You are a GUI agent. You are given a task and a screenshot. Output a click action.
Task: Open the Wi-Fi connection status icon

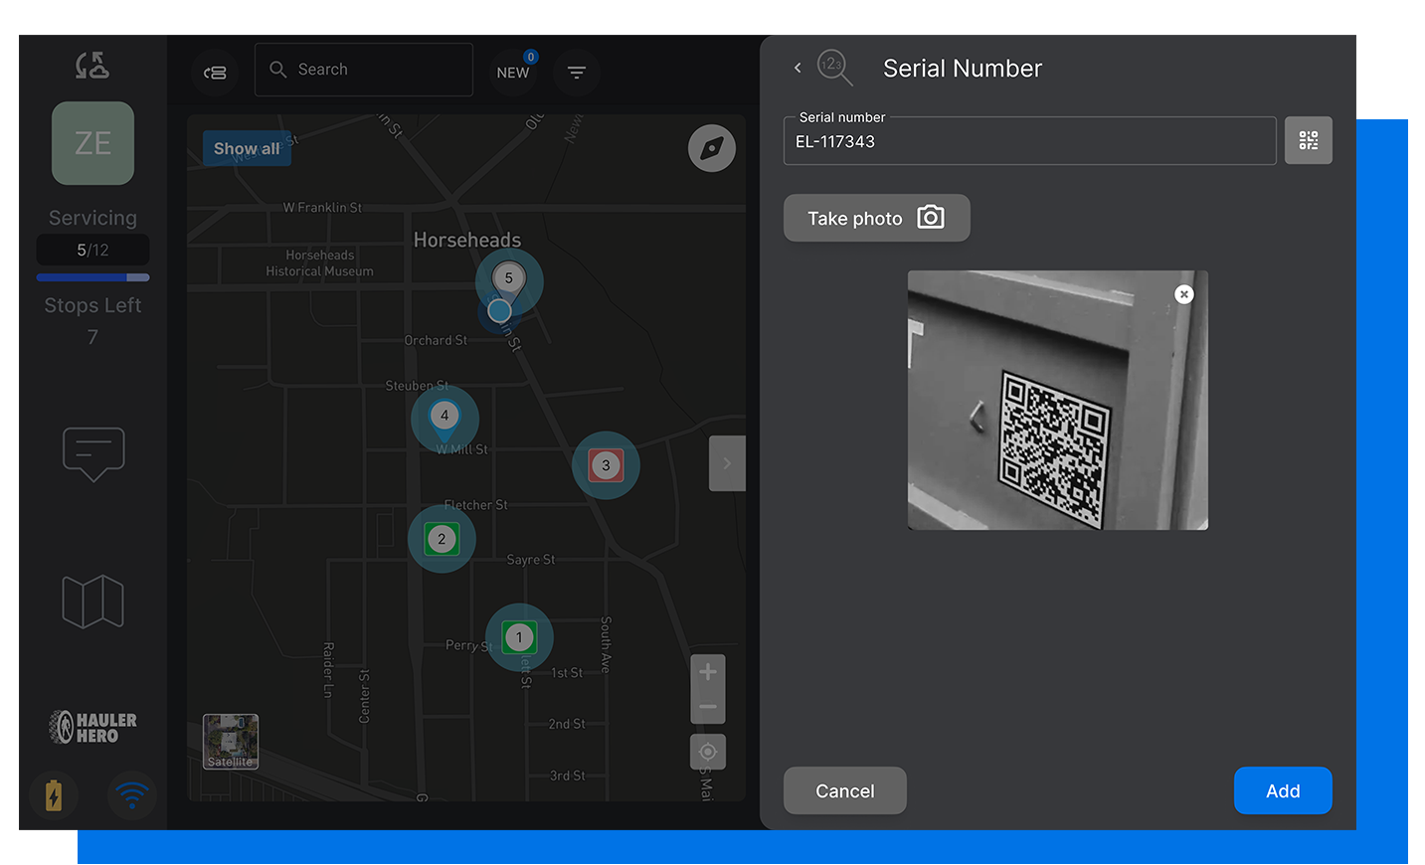click(x=132, y=794)
